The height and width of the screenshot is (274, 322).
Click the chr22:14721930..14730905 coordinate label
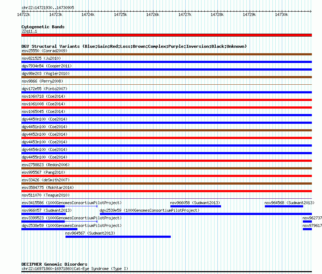tap(48, 8)
